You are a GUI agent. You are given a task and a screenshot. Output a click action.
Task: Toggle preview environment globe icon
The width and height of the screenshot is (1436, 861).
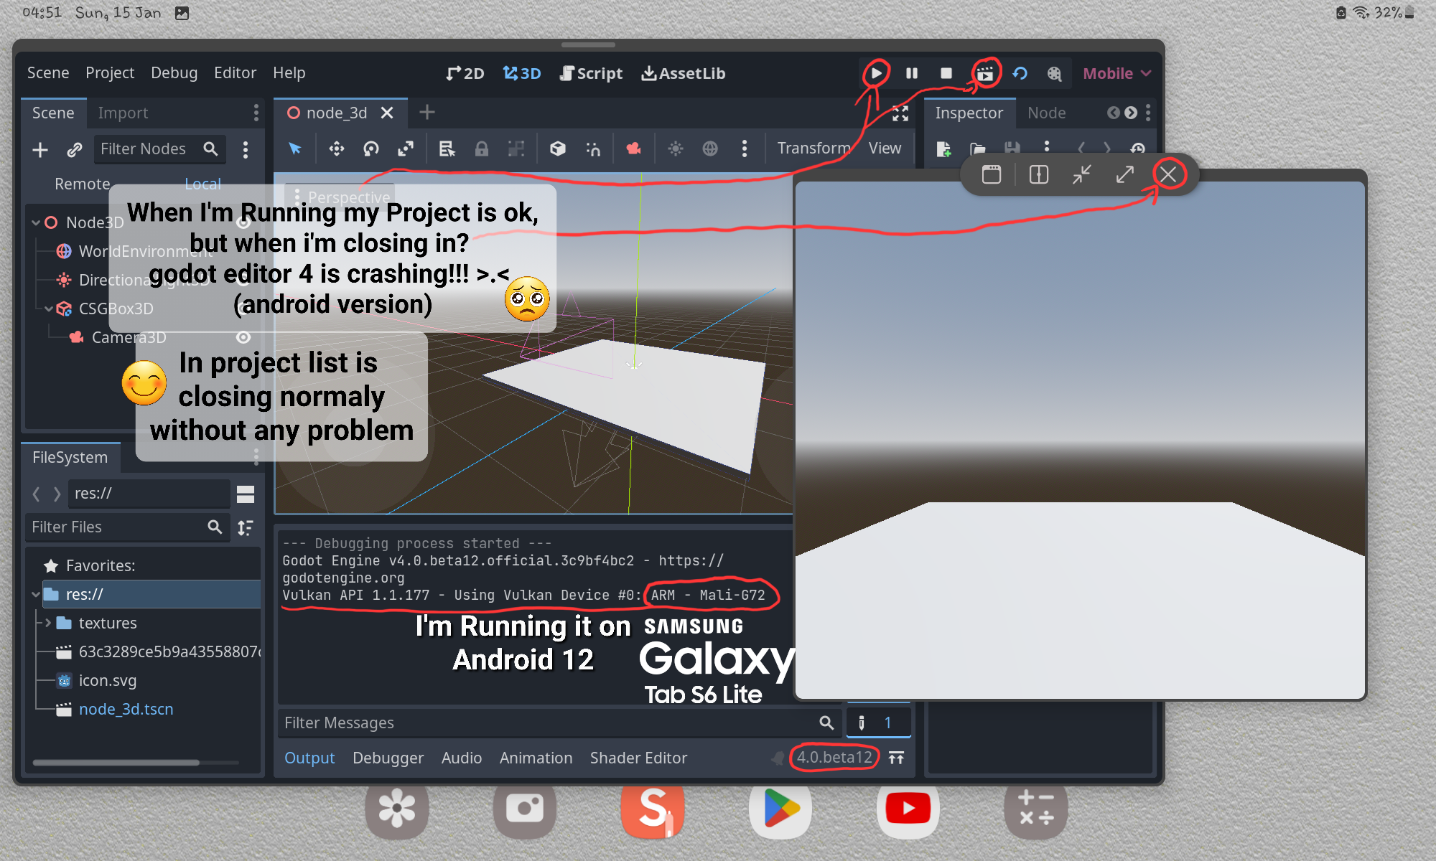[710, 149]
